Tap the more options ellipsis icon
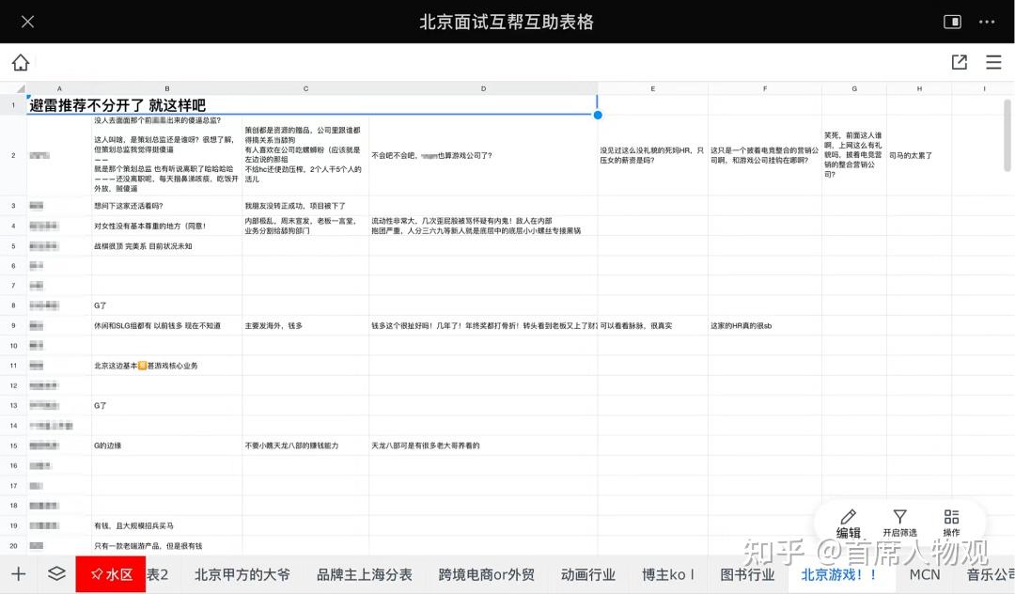The image size is (1015, 594). (985, 21)
